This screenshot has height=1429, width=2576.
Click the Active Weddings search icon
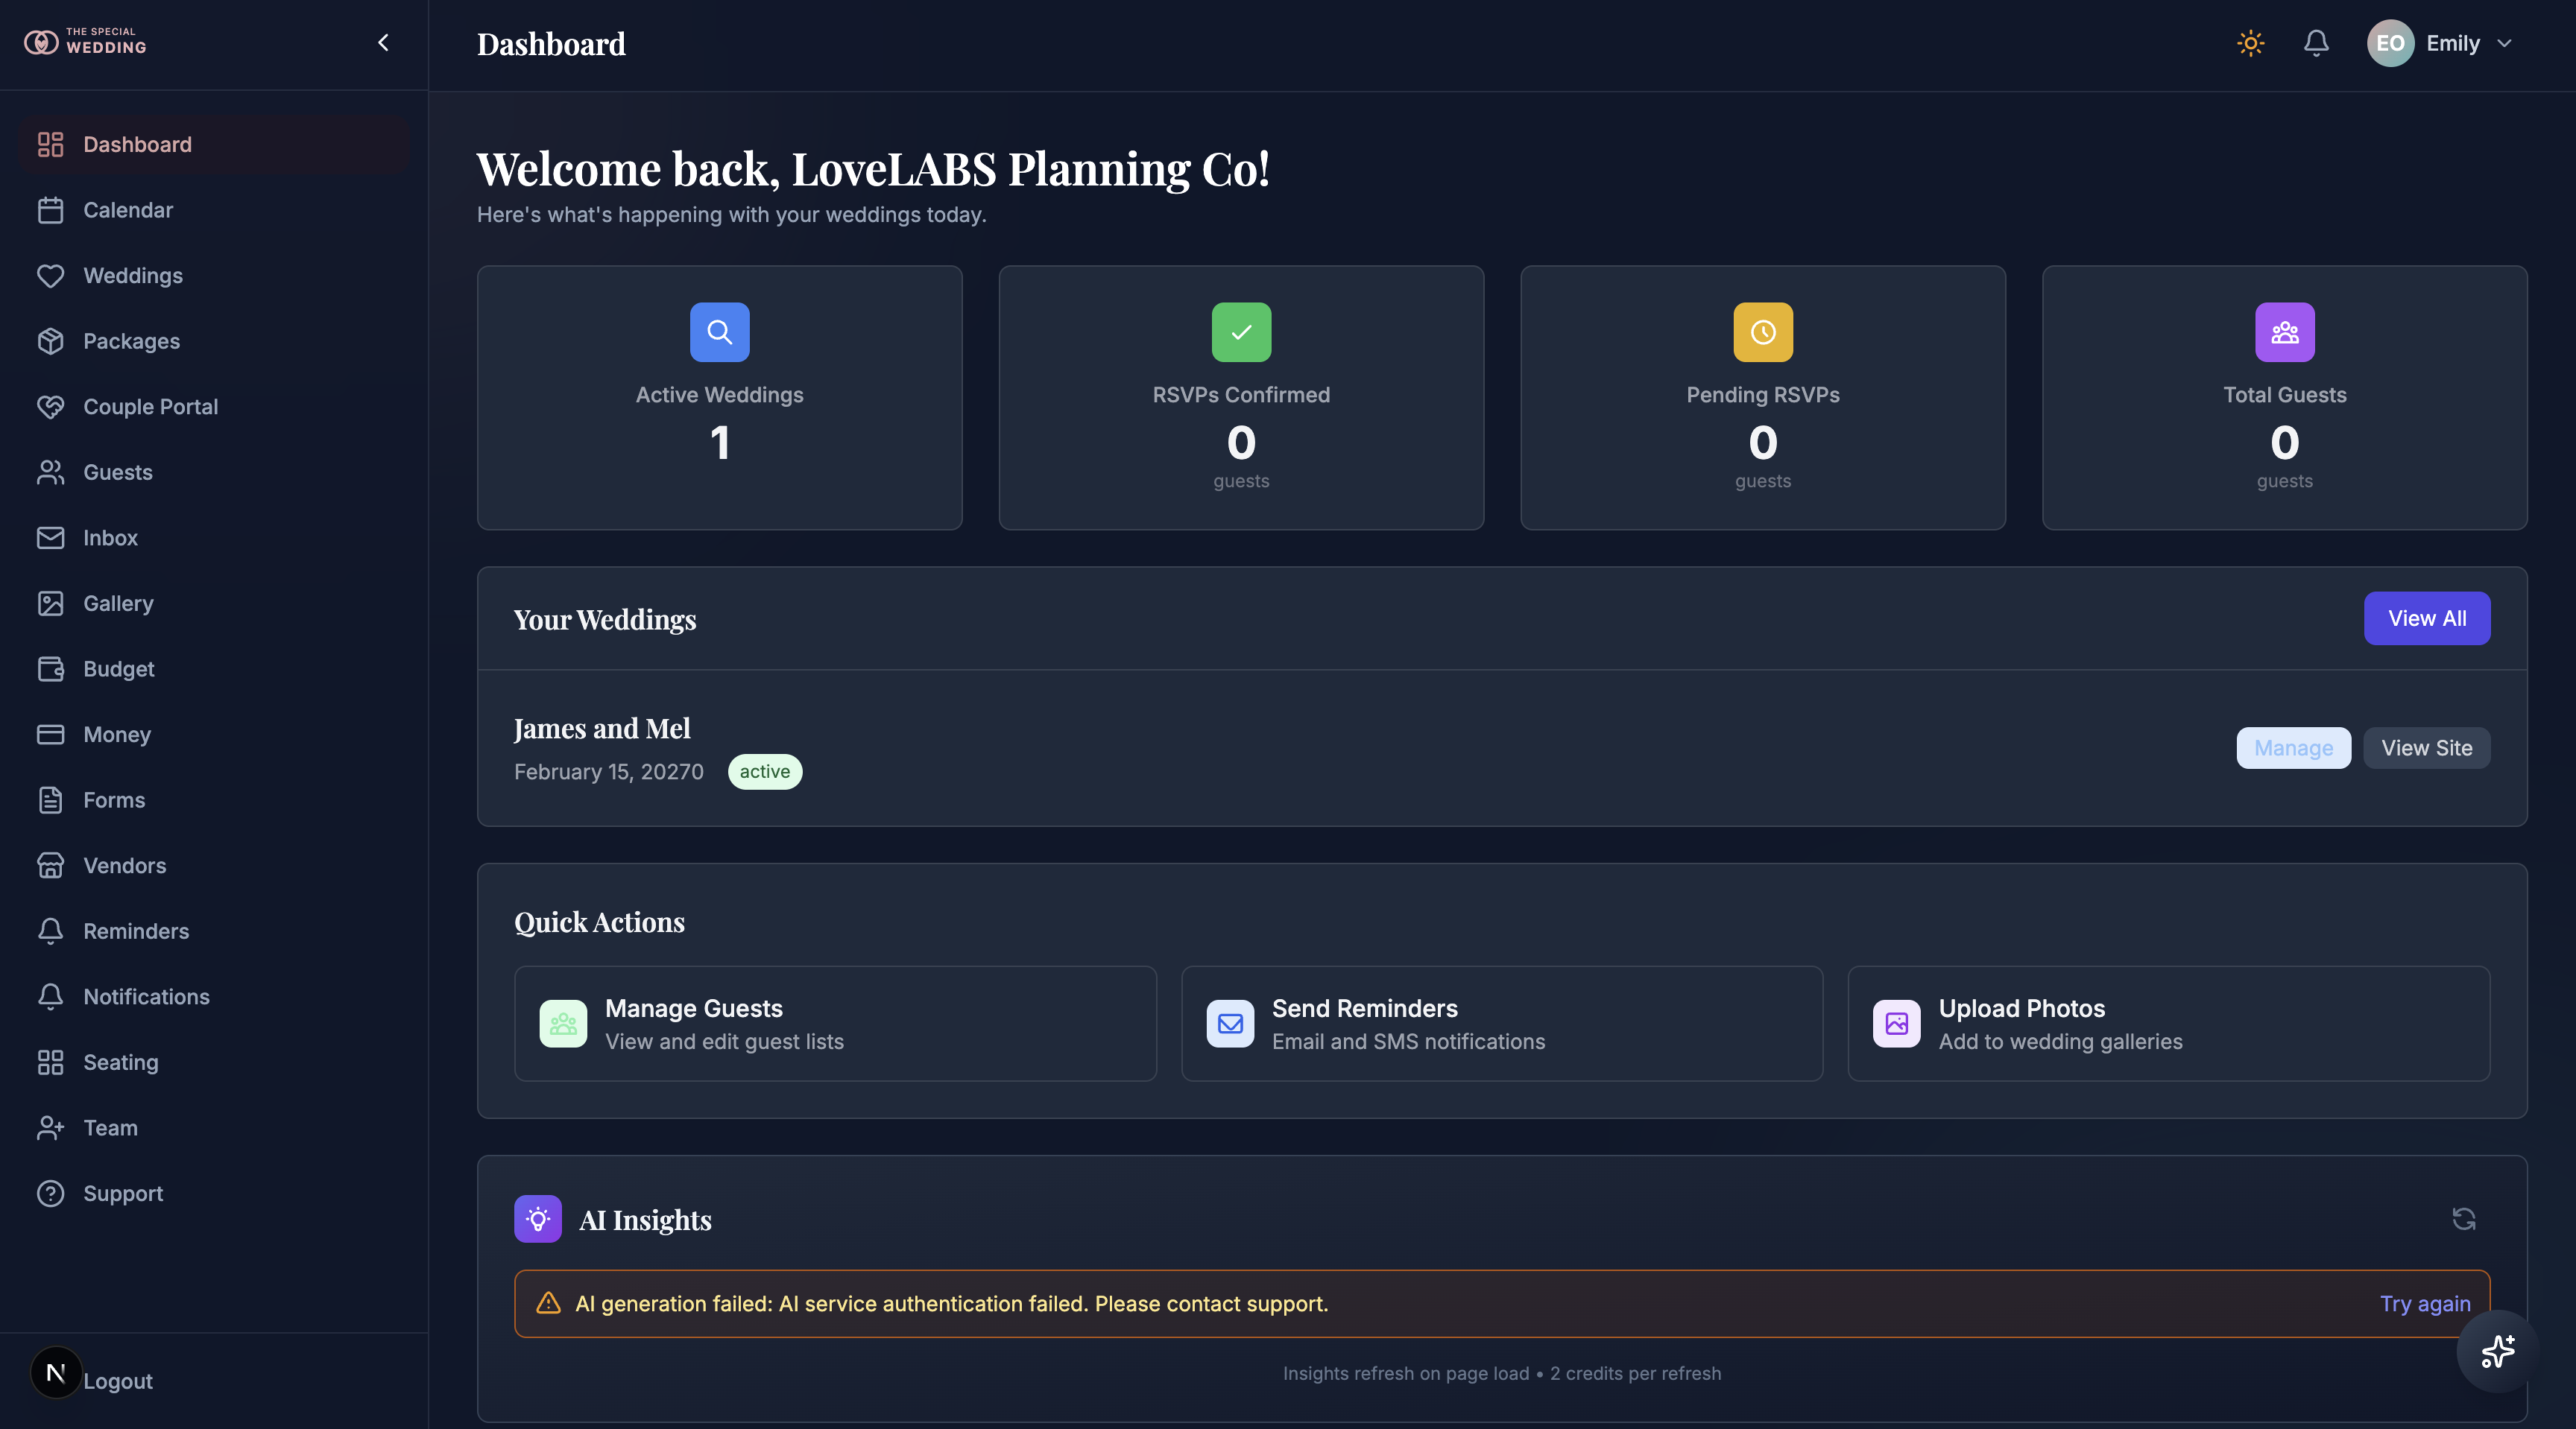(x=719, y=332)
